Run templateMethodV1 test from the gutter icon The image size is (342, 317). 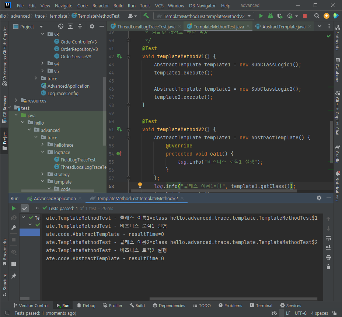click(x=119, y=56)
